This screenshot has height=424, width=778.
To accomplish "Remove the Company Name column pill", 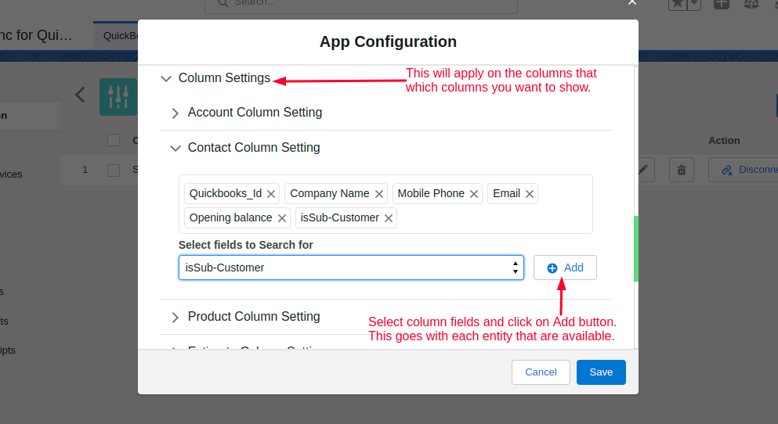I will [379, 194].
